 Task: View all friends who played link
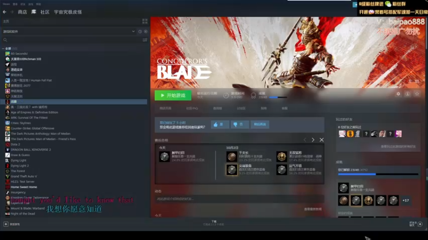tap(398, 147)
